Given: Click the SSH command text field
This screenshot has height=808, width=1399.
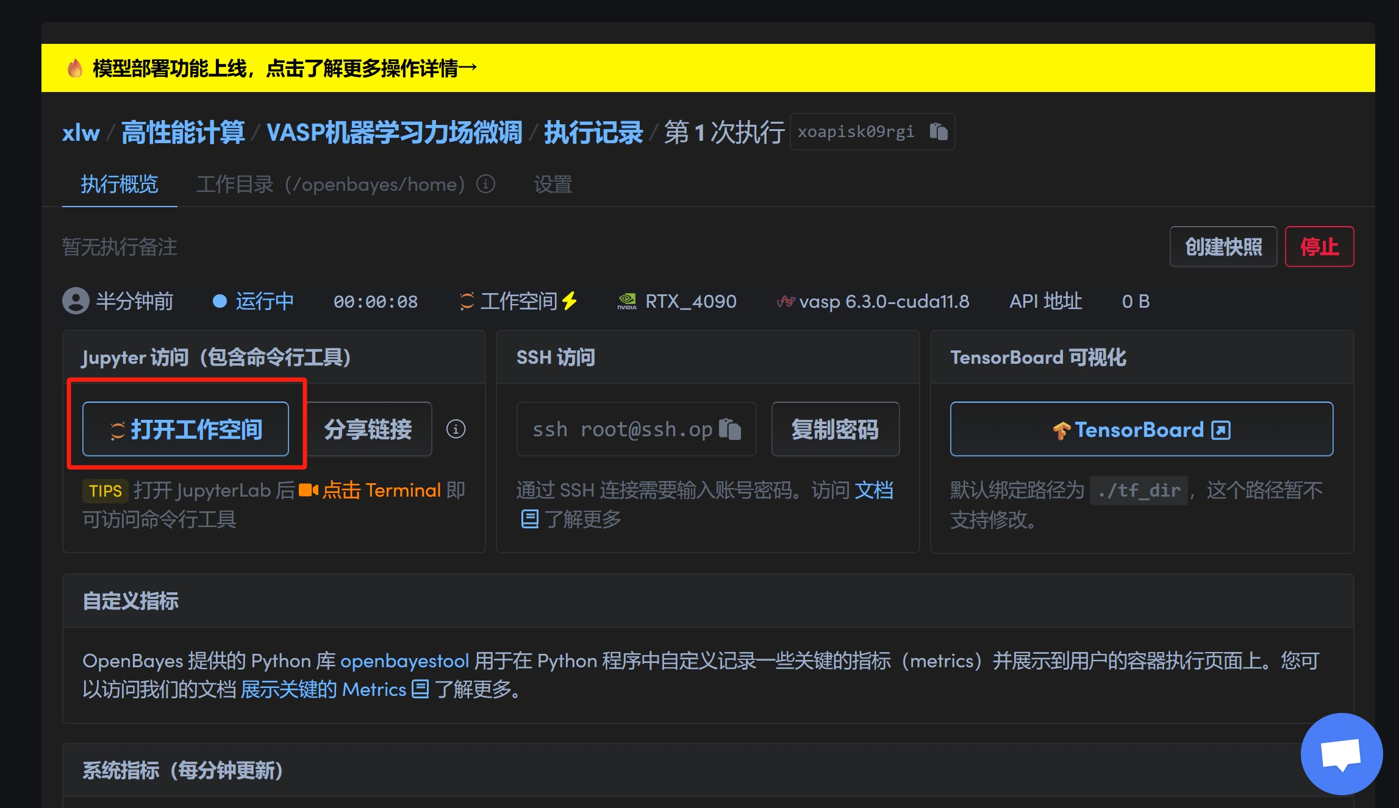Looking at the screenshot, I should 622,429.
